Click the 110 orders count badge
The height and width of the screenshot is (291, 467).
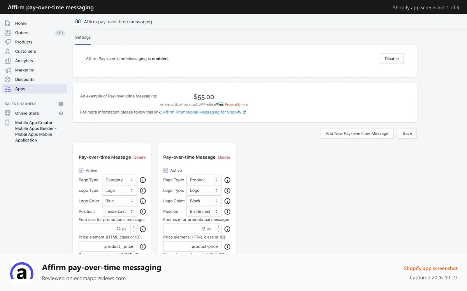[60, 33]
